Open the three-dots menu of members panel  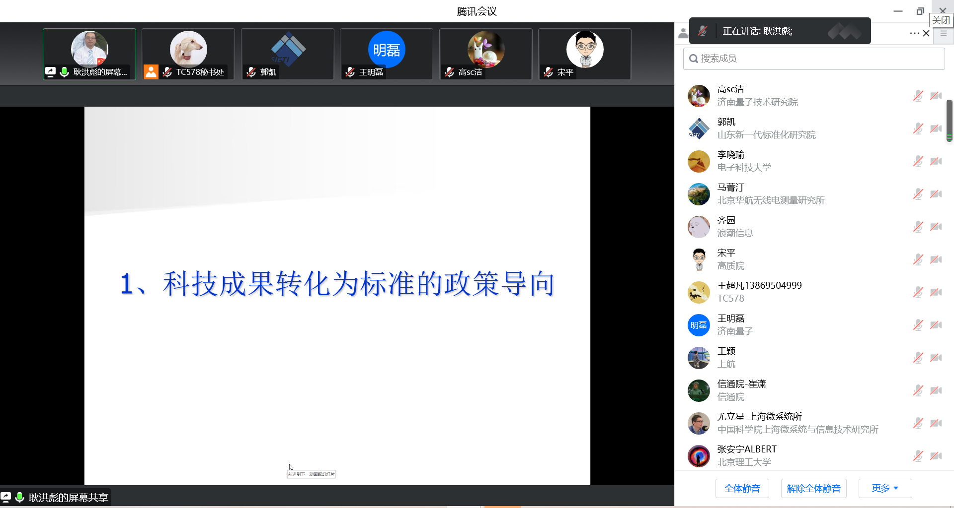point(914,33)
